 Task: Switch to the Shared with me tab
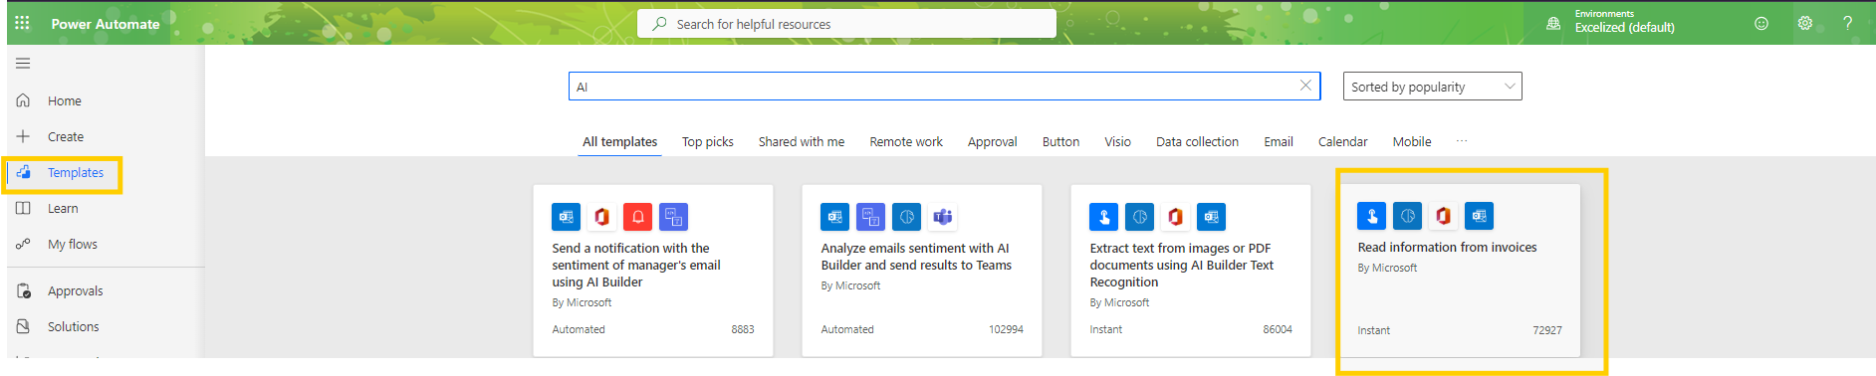point(802,142)
